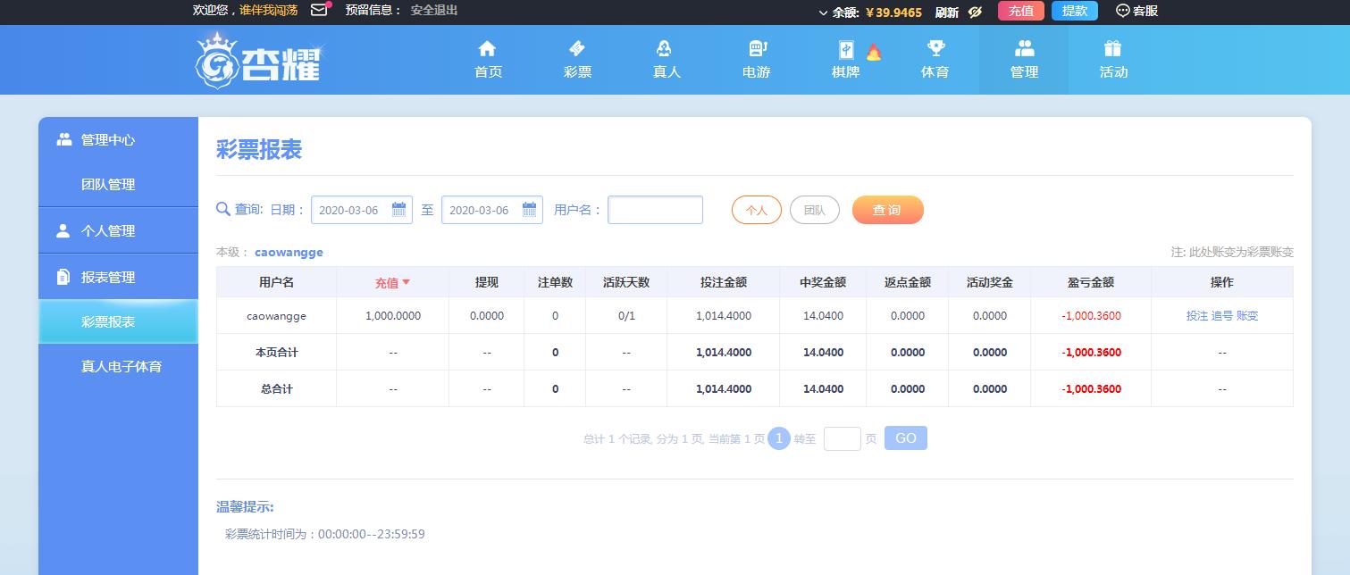The height and width of the screenshot is (575, 1350).
Task: Click the management people icon in navbar
Action: 1025,48
